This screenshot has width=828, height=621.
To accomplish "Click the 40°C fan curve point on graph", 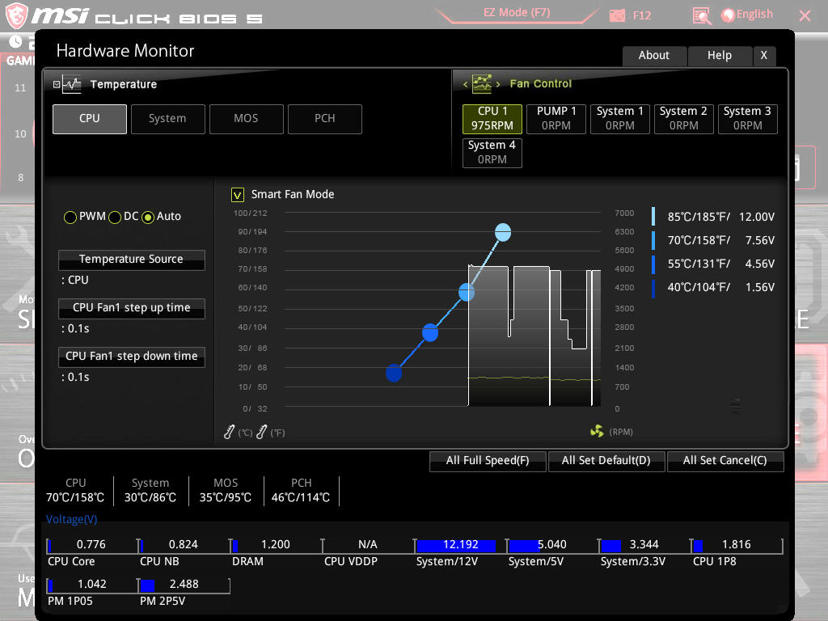I will coord(394,373).
